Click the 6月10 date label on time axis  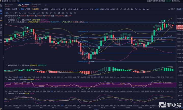[103, 108]
